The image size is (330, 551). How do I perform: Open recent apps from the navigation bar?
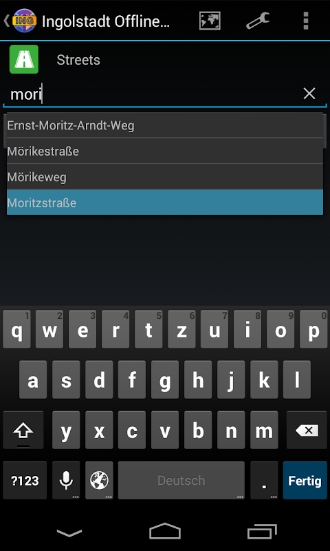click(x=262, y=532)
